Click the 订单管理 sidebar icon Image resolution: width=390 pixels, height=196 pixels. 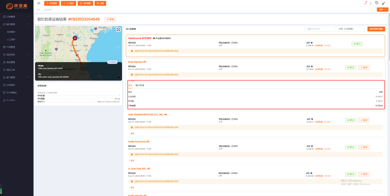click(4, 17)
